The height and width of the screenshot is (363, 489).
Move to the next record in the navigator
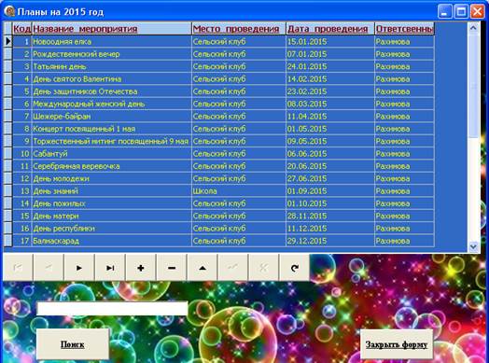79,268
